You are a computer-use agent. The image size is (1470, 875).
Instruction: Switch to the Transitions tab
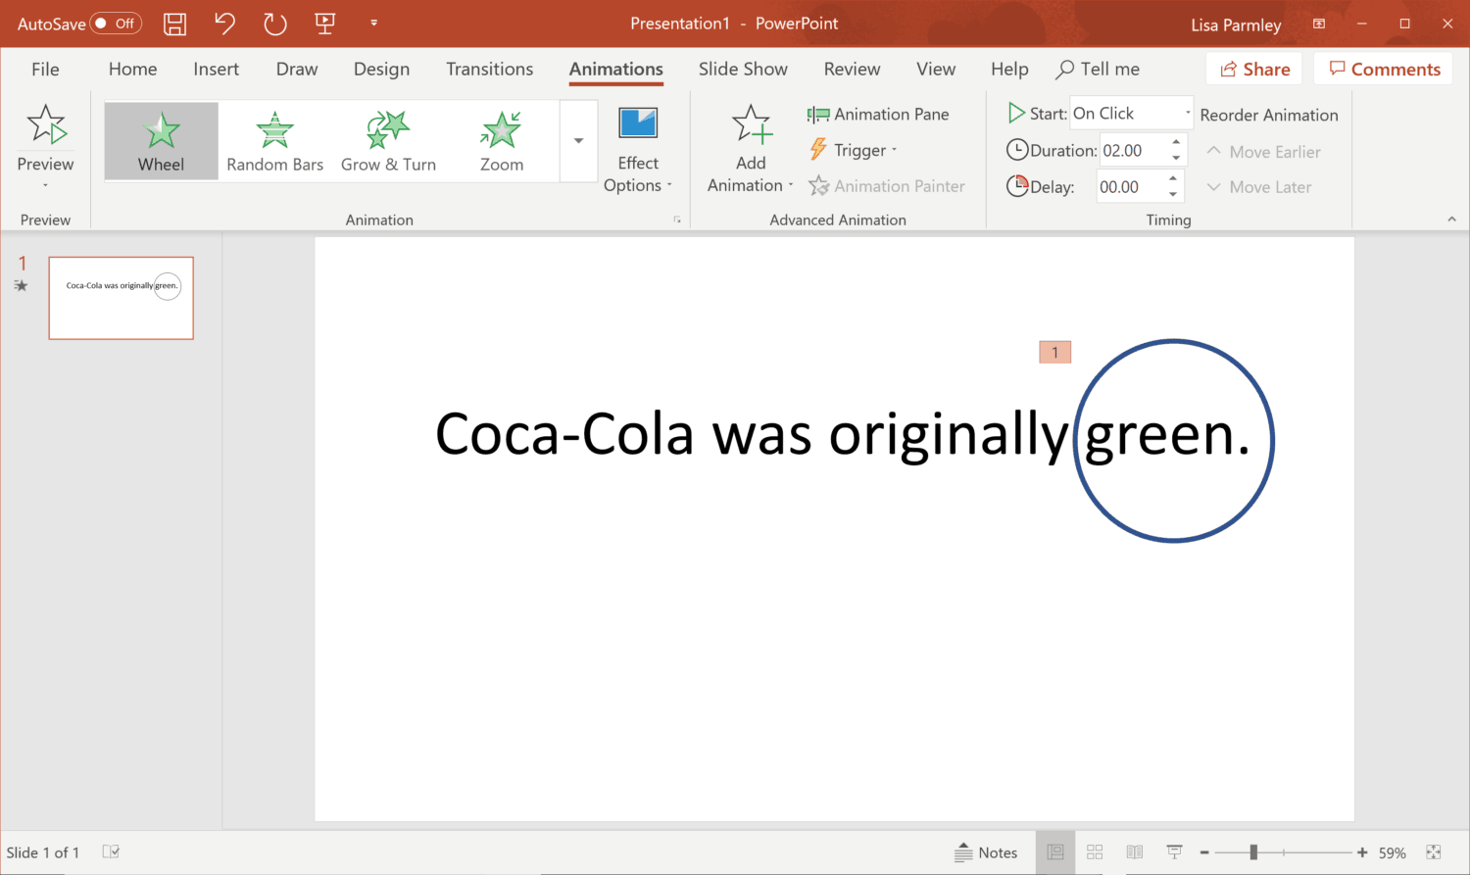pos(489,70)
